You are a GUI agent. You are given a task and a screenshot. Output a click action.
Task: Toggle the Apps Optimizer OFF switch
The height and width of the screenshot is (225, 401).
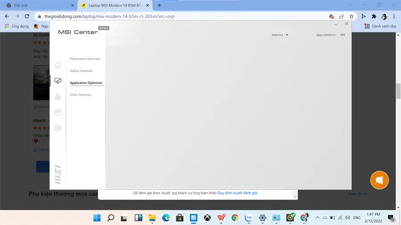click(x=343, y=35)
